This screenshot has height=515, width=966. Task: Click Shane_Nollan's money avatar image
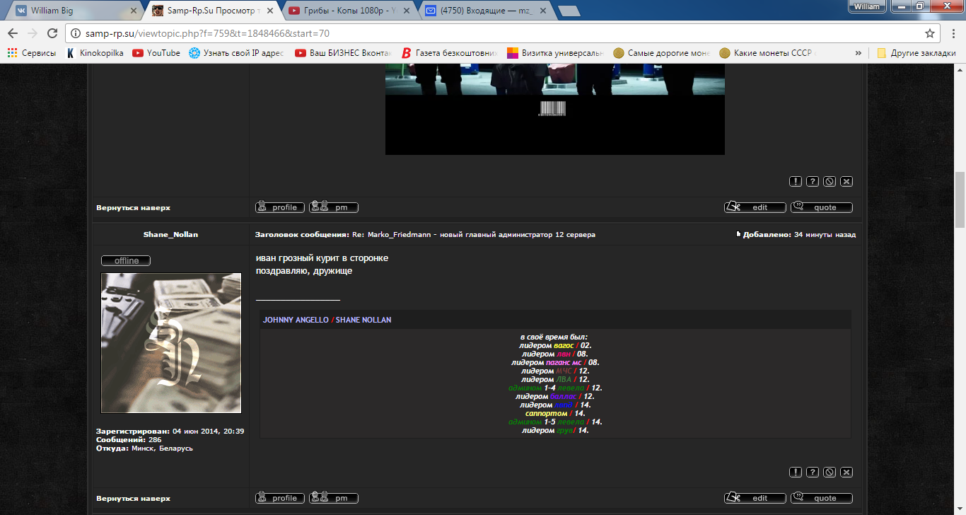(x=171, y=343)
